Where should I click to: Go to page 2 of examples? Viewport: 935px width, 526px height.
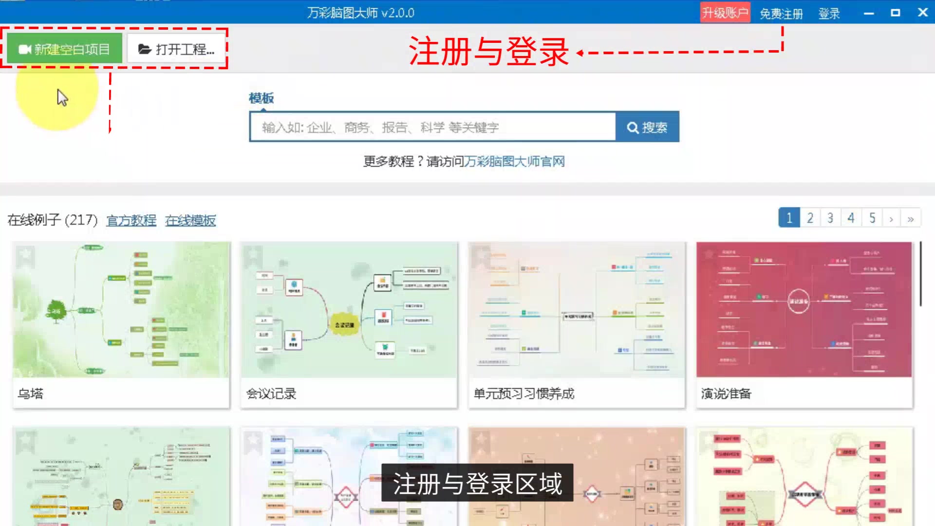(x=810, y=218)
